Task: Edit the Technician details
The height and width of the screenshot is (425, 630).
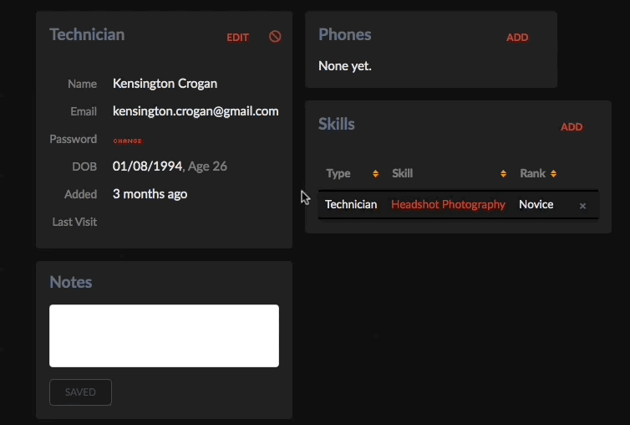Action: tap(238, 38)
